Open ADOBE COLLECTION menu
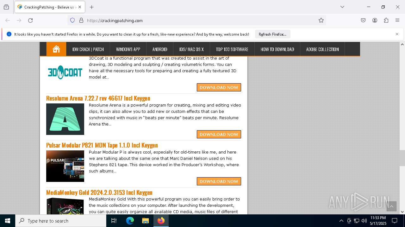The image size is (405, 227). (x=322, y=49)
